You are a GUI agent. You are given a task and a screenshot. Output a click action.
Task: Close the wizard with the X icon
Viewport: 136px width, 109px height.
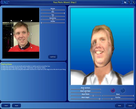click(133, 3)
